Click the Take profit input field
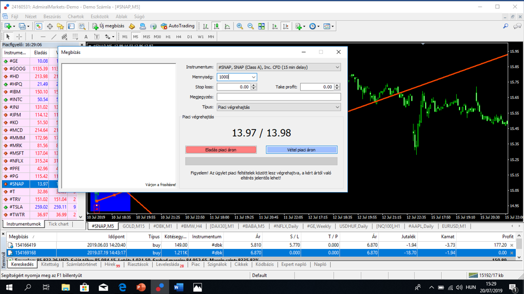This screenshot has height=294, width=524. click(317, 87)
